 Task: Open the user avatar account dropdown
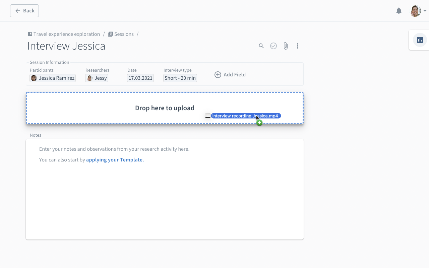click(x=418, y=11)
